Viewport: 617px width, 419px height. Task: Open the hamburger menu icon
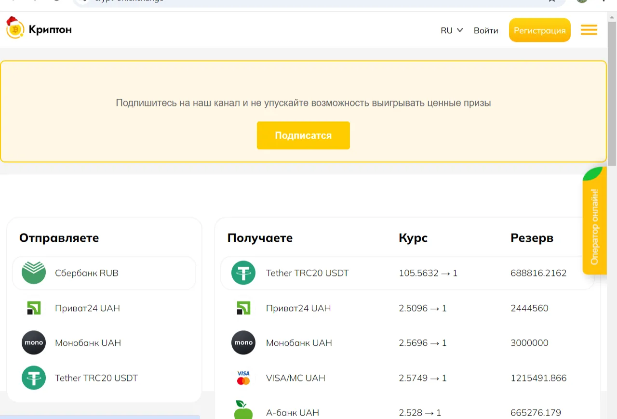(589, 30)
